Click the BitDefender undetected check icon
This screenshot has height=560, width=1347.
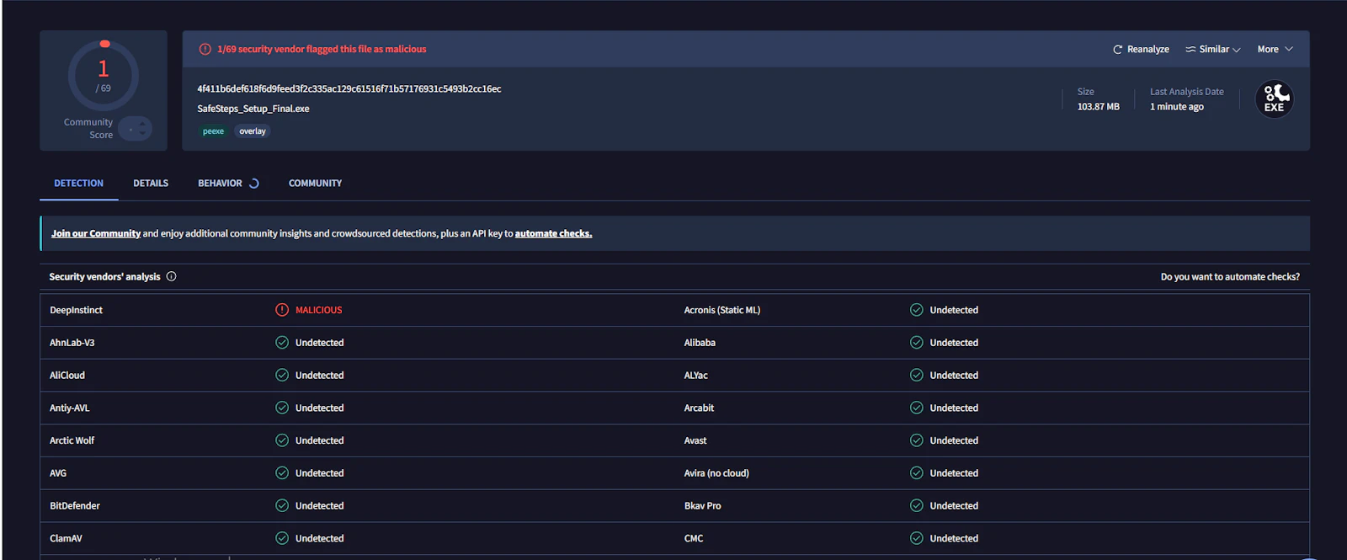[x=282, y=506]
